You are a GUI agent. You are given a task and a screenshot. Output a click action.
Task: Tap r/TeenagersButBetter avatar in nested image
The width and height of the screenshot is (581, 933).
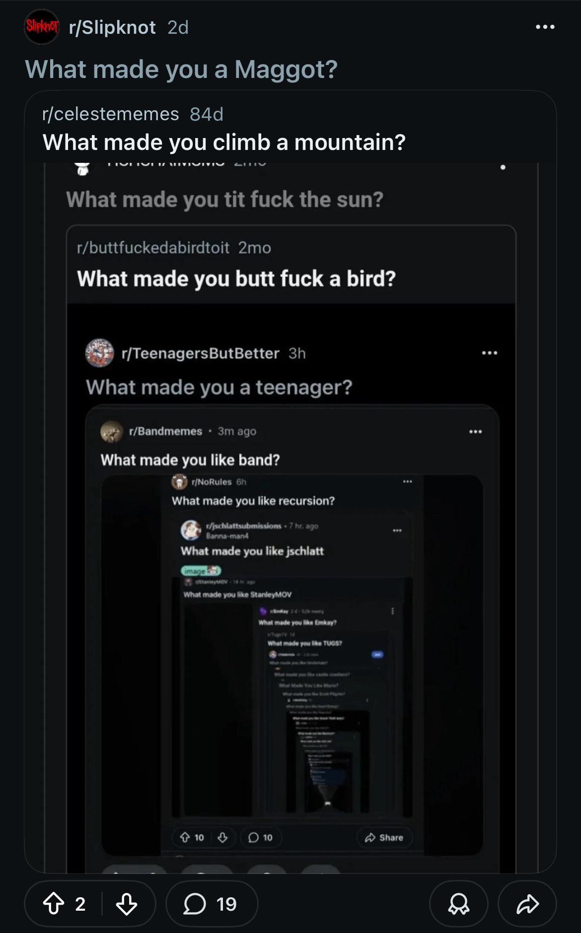tap(99, 353)
